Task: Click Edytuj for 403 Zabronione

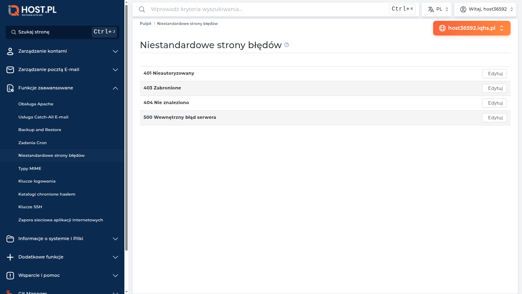Action: [494, 88]
